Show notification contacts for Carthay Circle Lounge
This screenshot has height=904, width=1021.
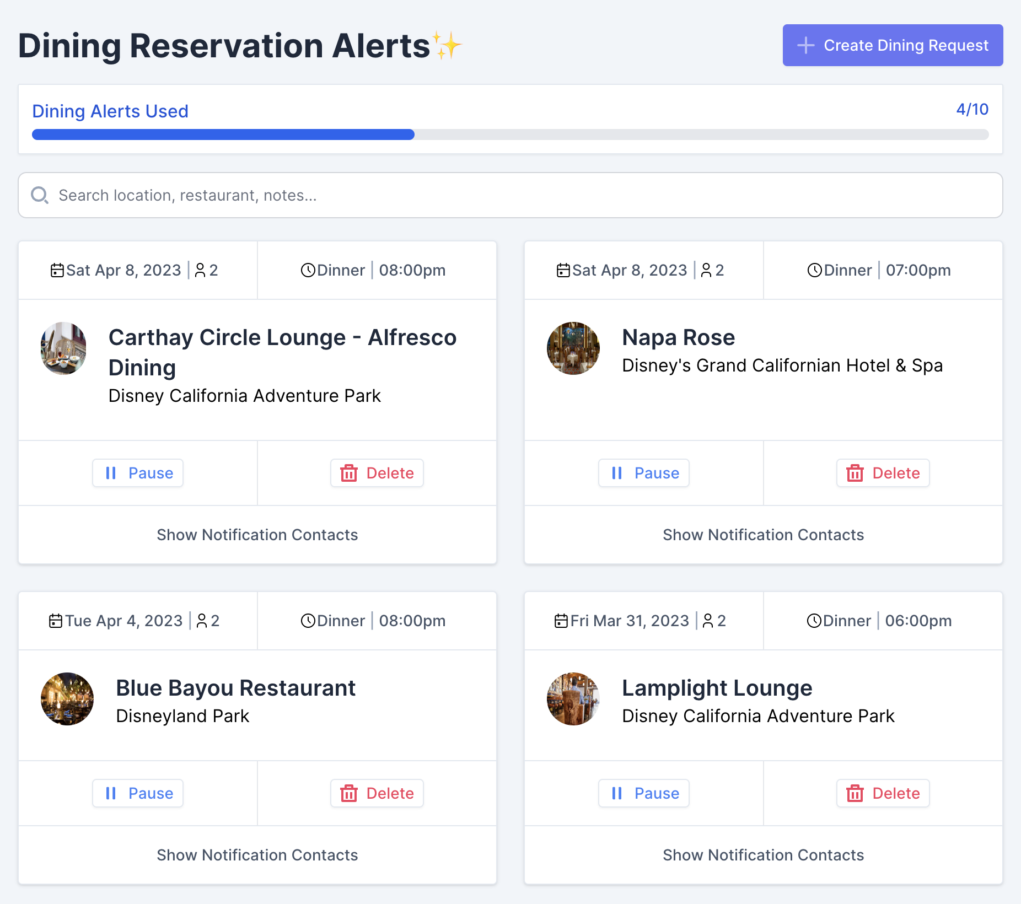tap(257, 535)
